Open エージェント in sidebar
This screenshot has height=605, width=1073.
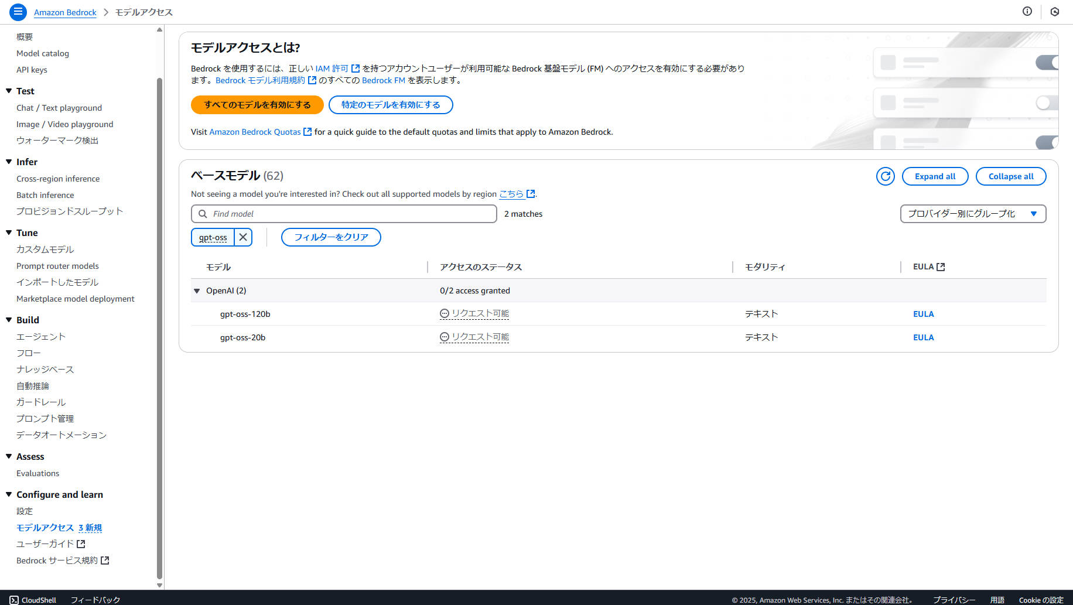41,337
